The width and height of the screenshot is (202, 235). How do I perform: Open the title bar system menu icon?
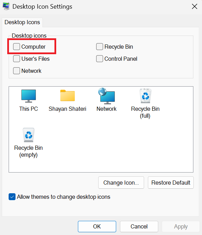click(6, 7)
